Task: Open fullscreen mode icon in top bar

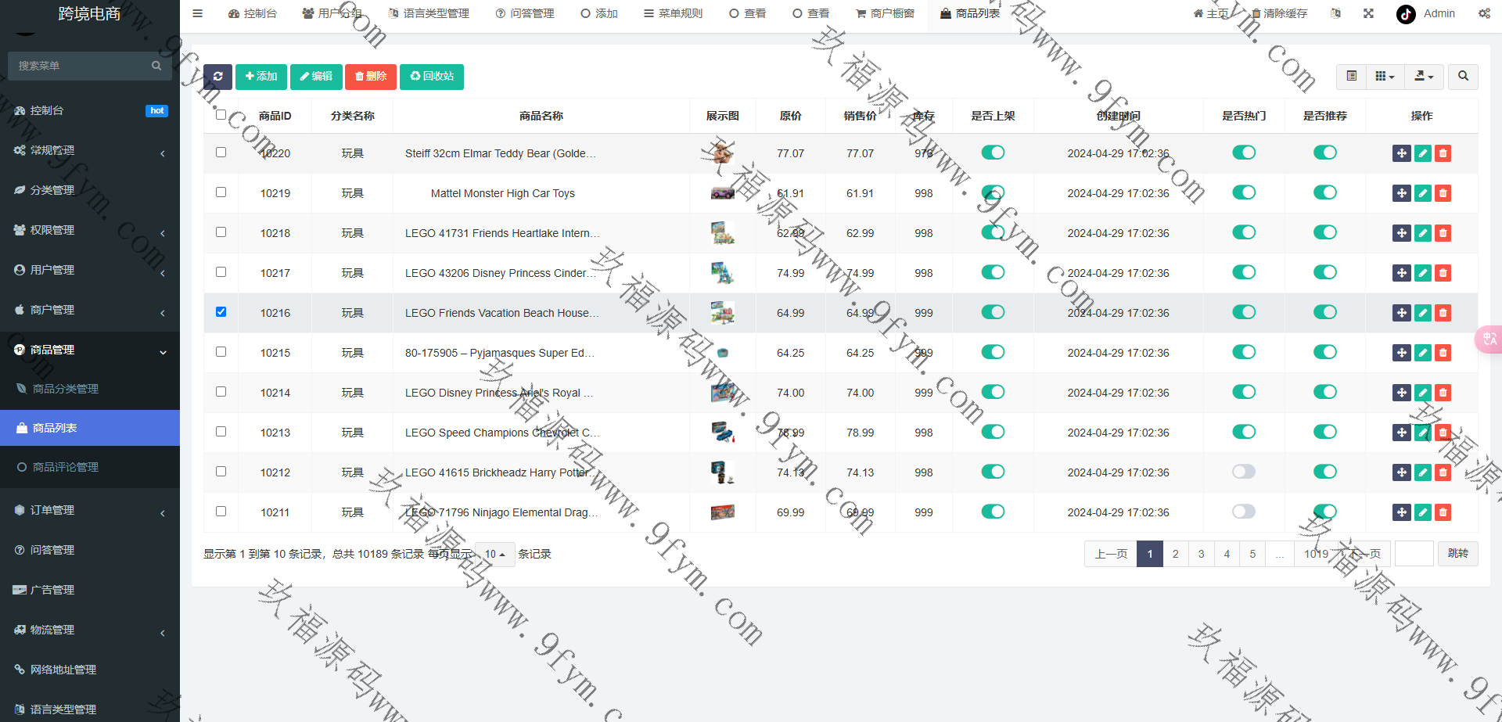Action: (1368, 13)
